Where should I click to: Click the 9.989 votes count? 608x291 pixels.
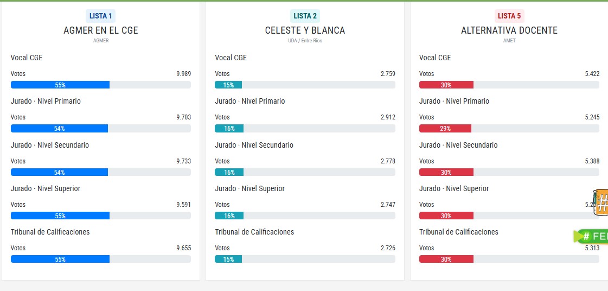coord(183,74)
